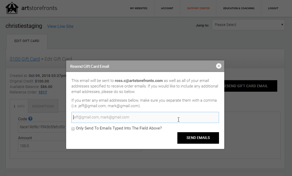Follow the $100 Gift Card breadcrumb link
Image resolution: width=292 pixels, height=176 pixels.
point(25,59)
